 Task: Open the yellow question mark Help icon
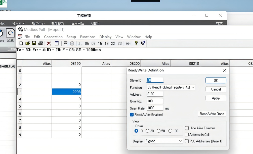[x=136, y=43]
